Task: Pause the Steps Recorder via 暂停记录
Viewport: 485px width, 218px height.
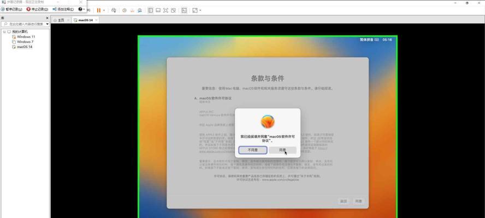Action: [12, 9]
